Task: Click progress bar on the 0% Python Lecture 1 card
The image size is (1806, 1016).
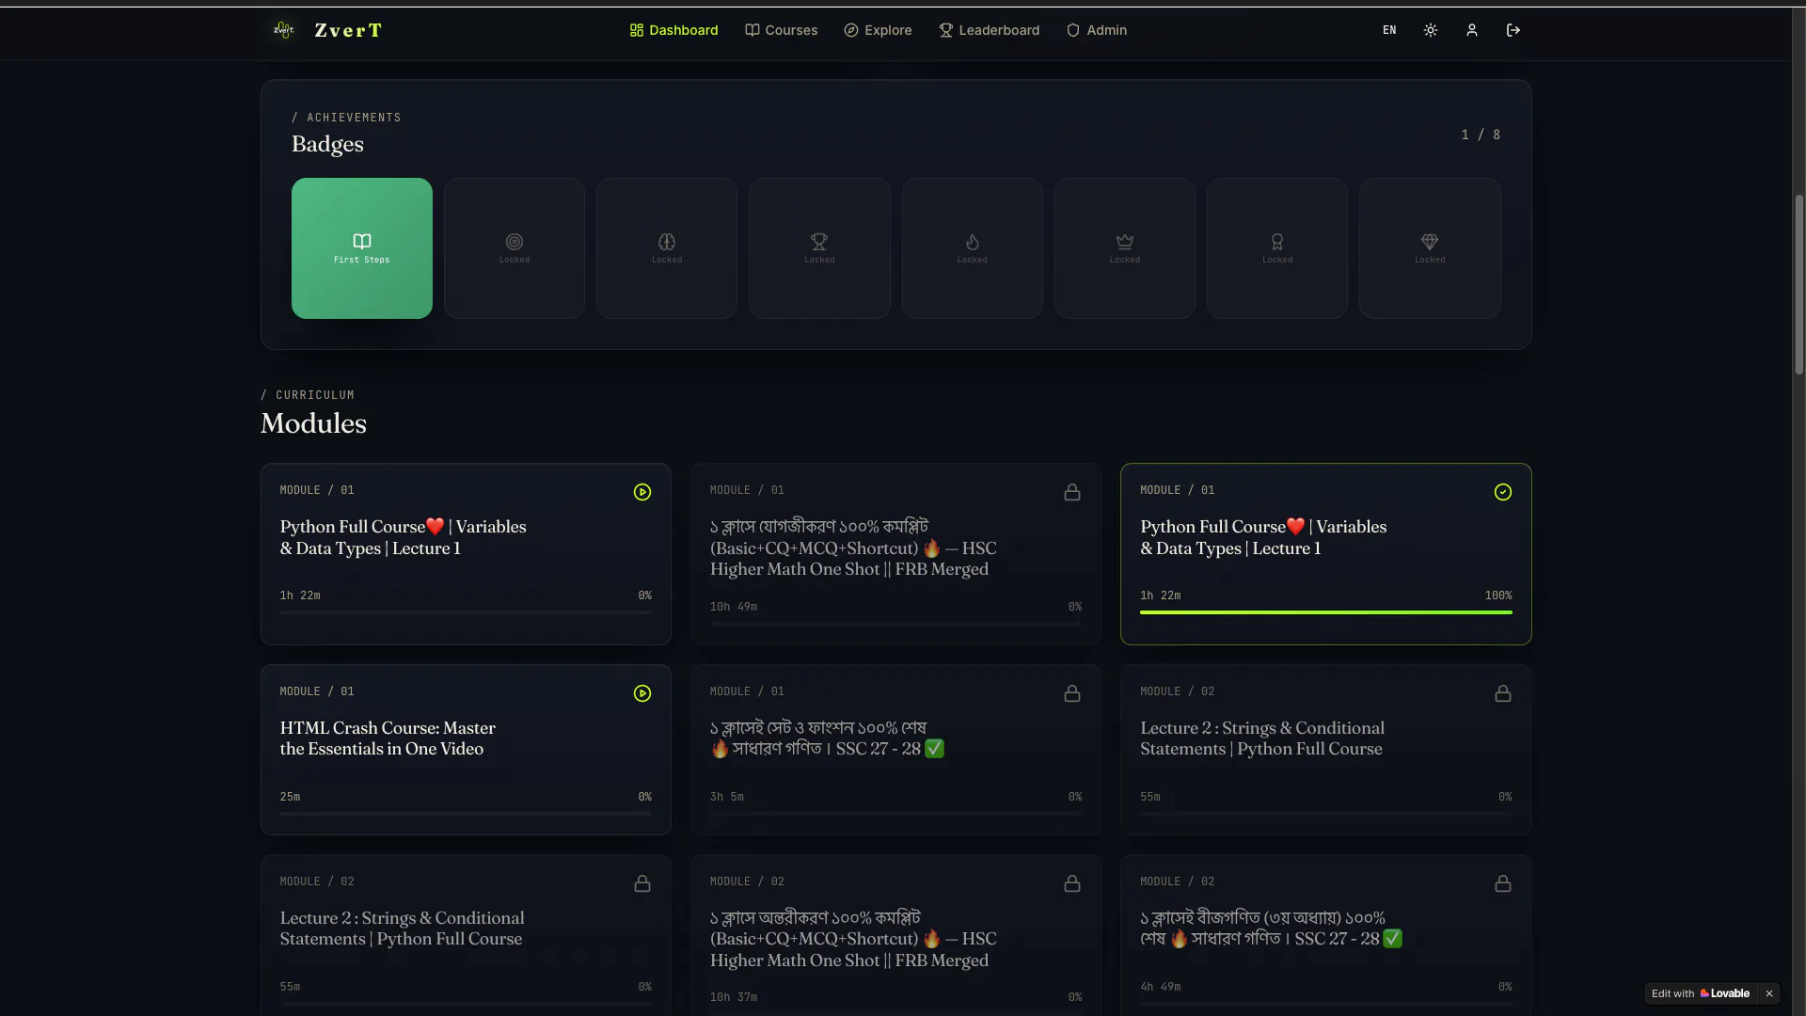Action: pos(466,612)
